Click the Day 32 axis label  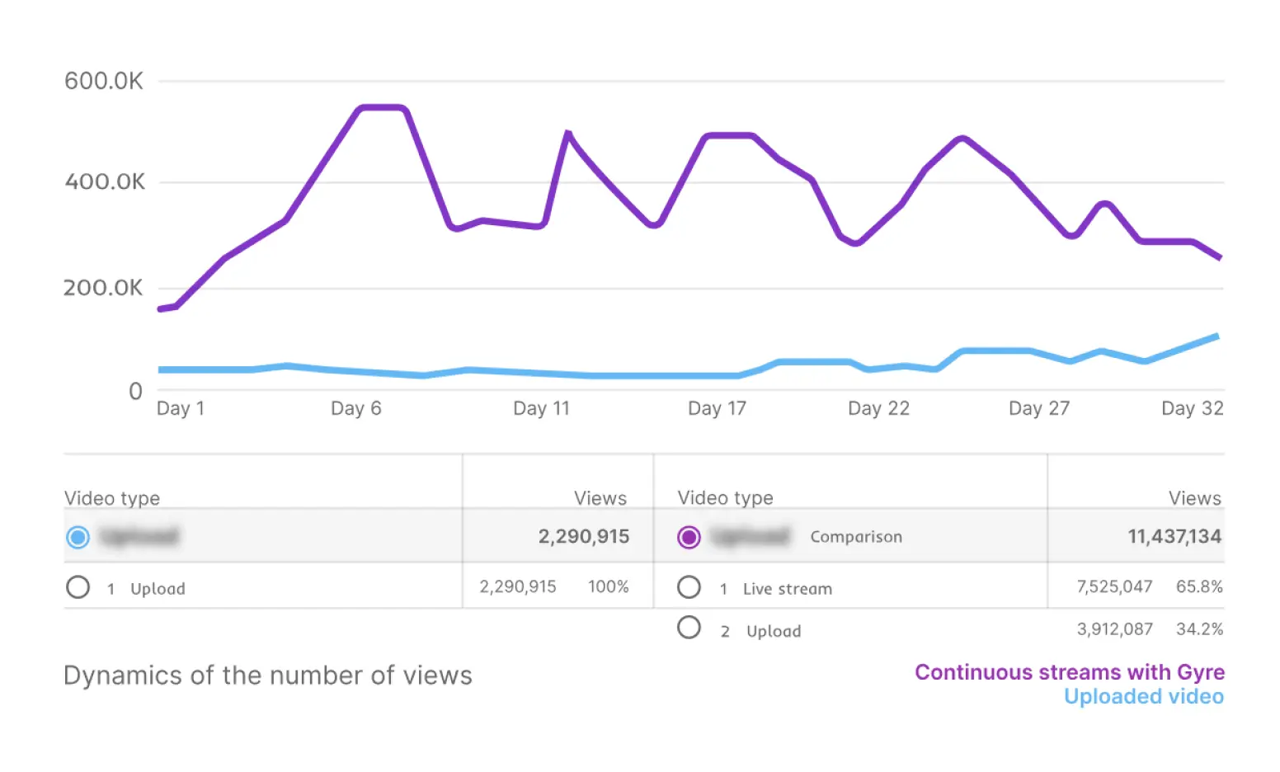[x=1192, y=409]
